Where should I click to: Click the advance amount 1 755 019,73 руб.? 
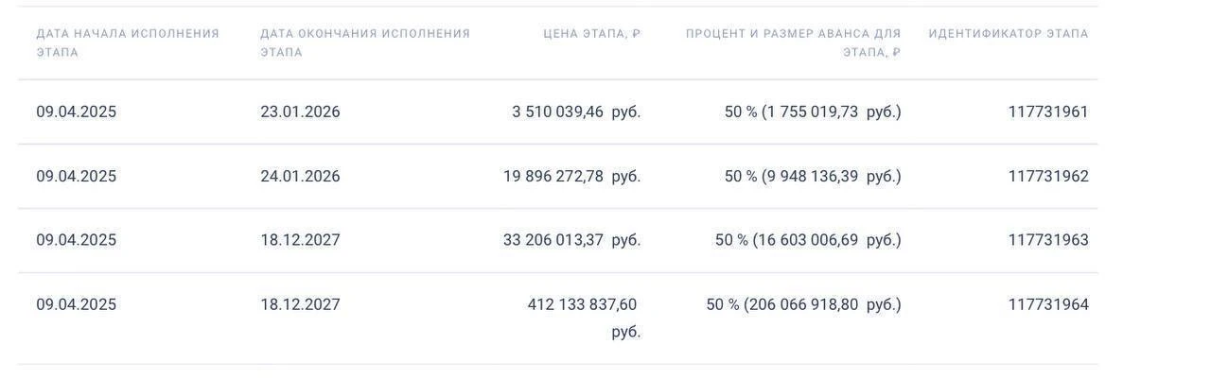point(812,112)
